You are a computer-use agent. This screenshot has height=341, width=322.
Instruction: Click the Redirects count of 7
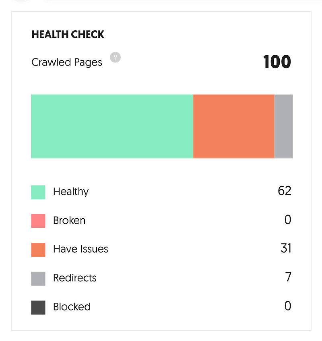288,277
